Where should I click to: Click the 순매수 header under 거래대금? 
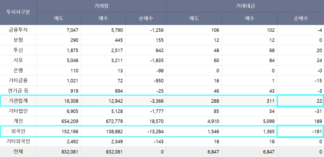tap(301, 19)
